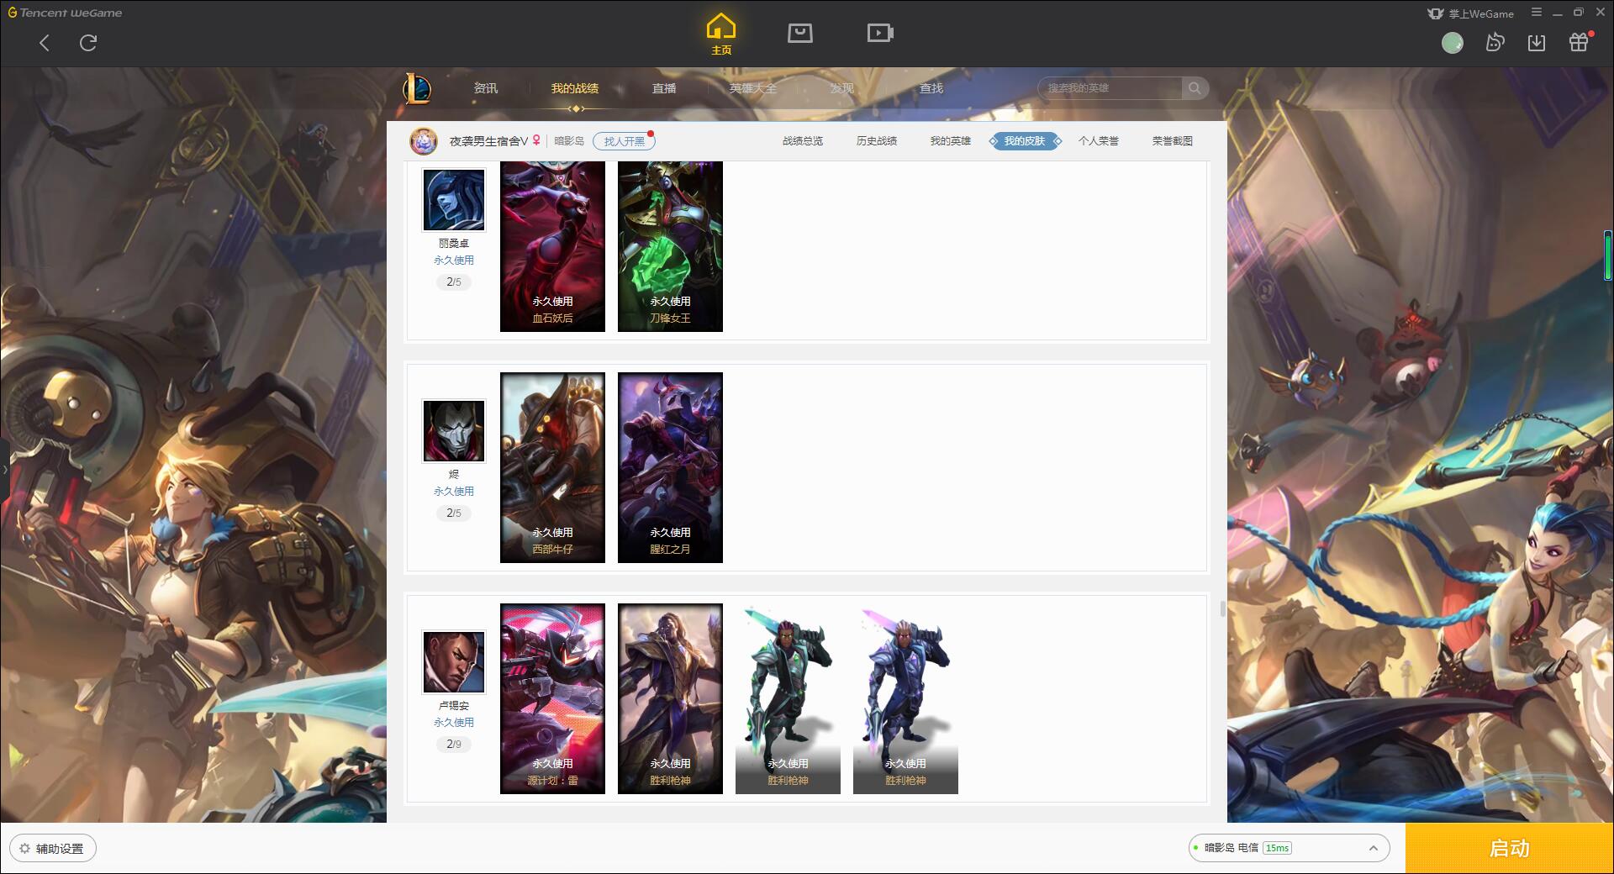Click the 卢锡安 champion portrait
This screenshot has height=874, width=1614.
[454, 662]
